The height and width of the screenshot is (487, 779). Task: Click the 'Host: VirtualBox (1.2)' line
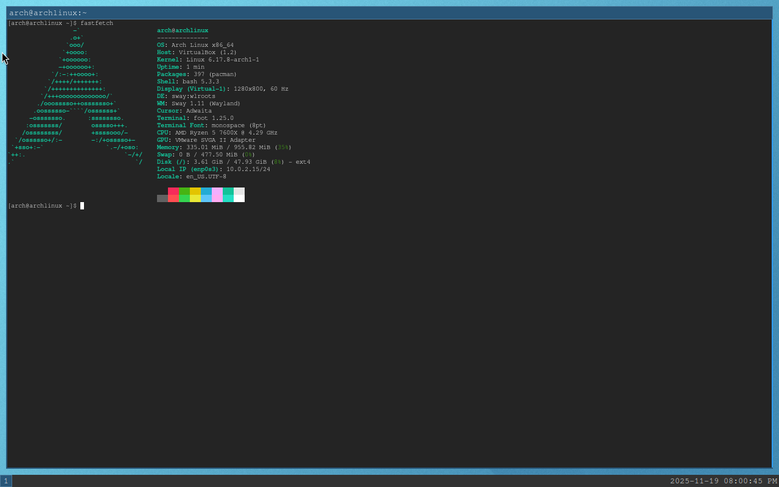197,52
